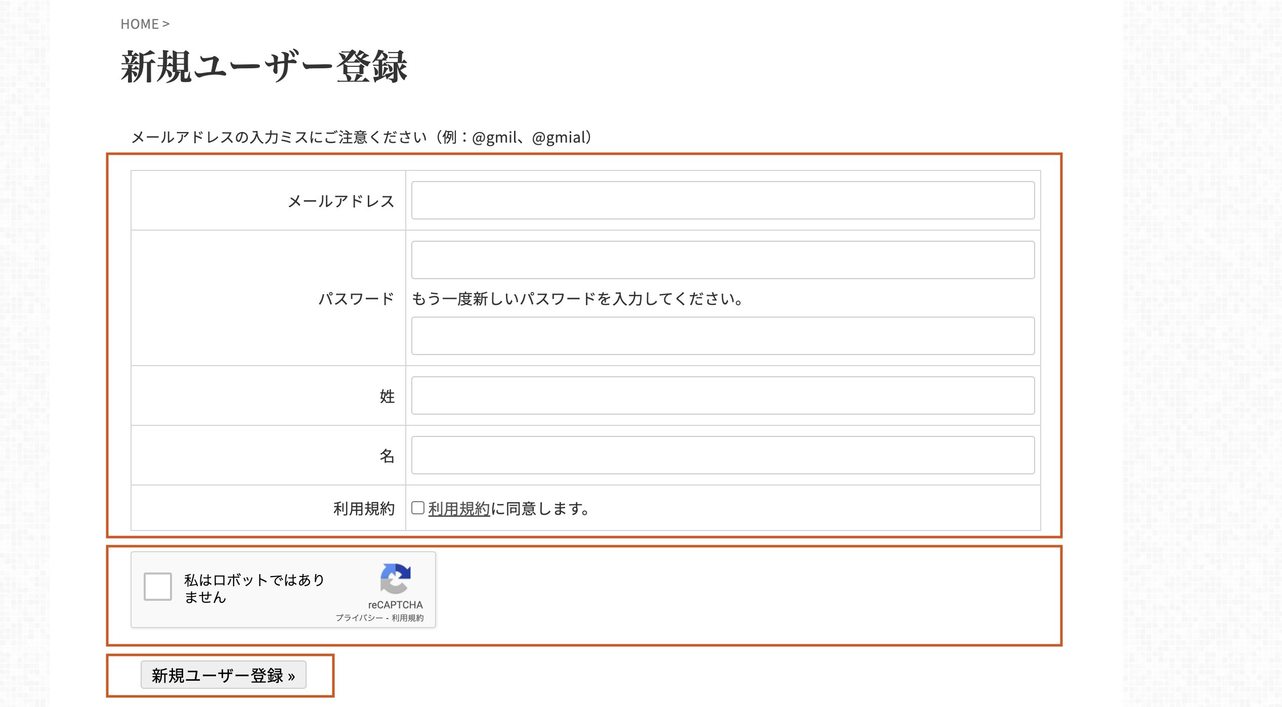This screenshot has width=1282, height=707.
Task: Click the first パスワード input field
Action: [723, 260]
